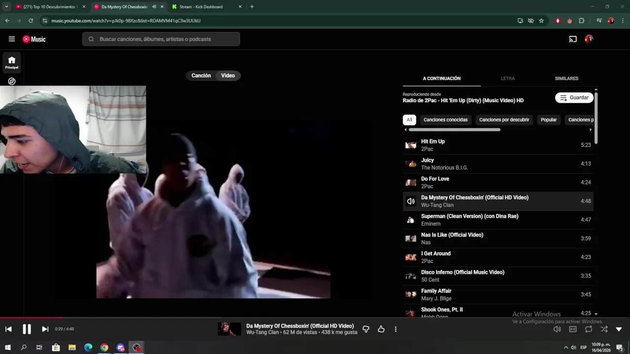Viewport: 630px width, 354px height.
Task: Open the LETRA tab
Action: click(507, 79)
